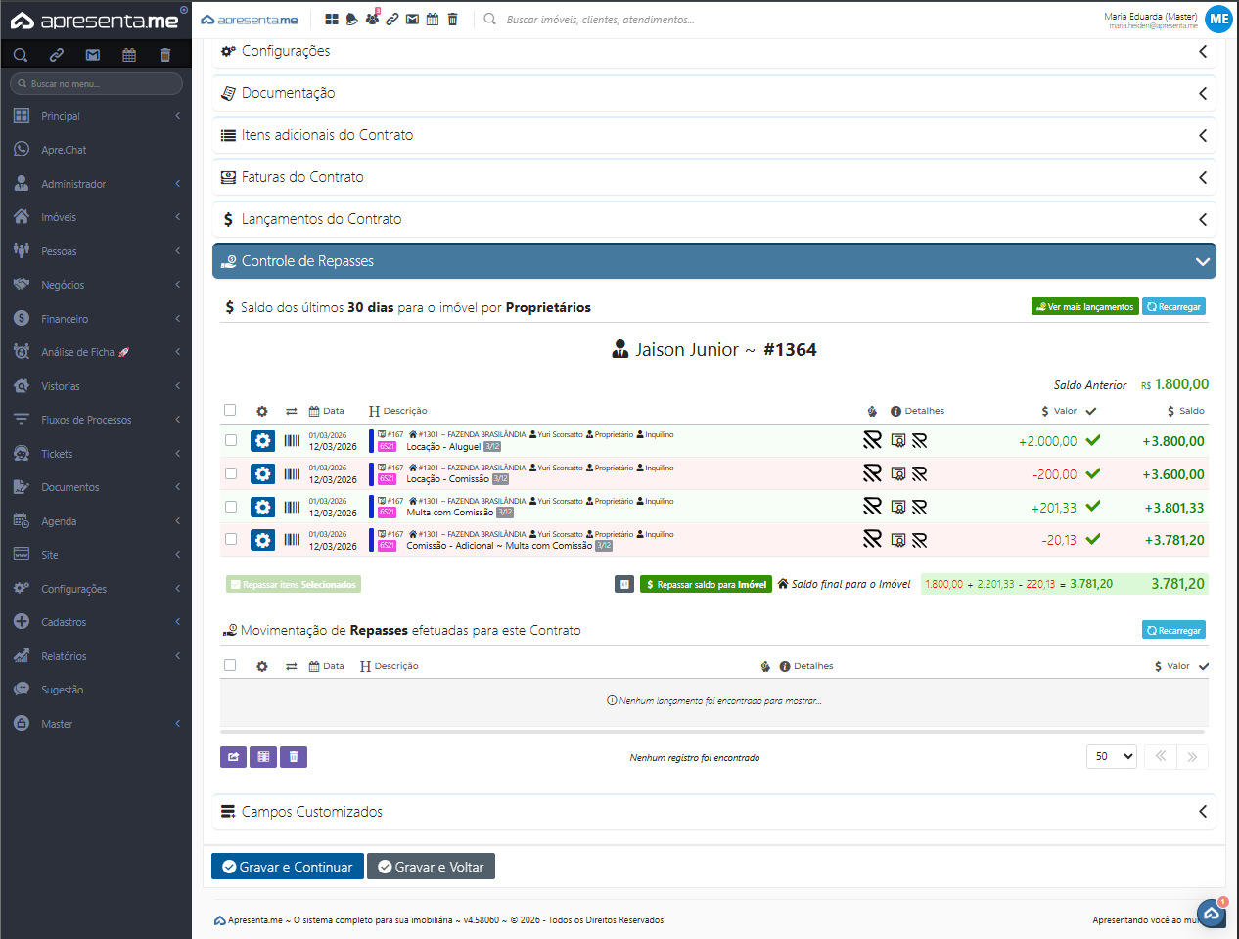Open chat bubble widget at bottom right
The width and height of the screenshot is (1239, 939).
[x=1212, y=914]
